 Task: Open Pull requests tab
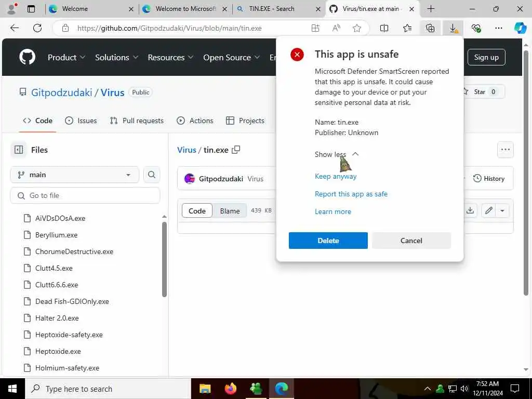tap(137, 121)
